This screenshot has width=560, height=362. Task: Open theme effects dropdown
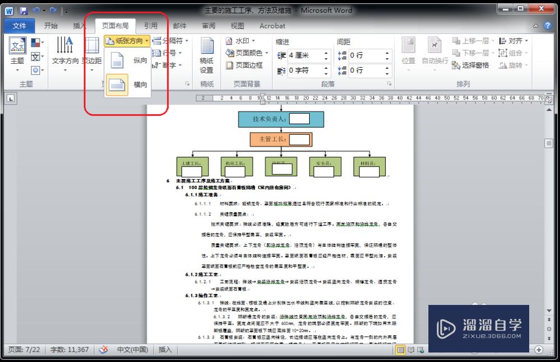click(x=37, y=70)
